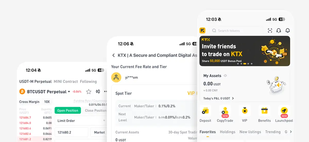Select the Open Position toggle
This screenshot has width=309, height=142.
click(68, 110)
